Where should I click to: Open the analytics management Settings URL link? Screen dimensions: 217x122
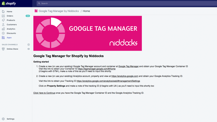108,81
